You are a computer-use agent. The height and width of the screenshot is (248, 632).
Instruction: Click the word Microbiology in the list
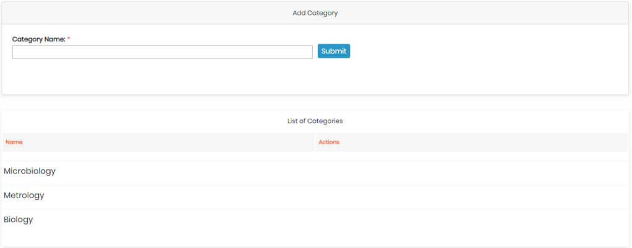30,171
